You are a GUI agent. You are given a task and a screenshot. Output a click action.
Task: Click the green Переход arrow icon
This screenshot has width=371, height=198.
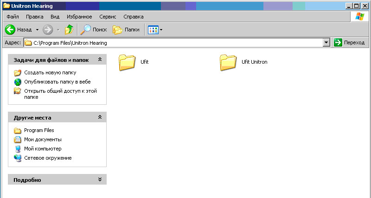click(x=338, y=42)
